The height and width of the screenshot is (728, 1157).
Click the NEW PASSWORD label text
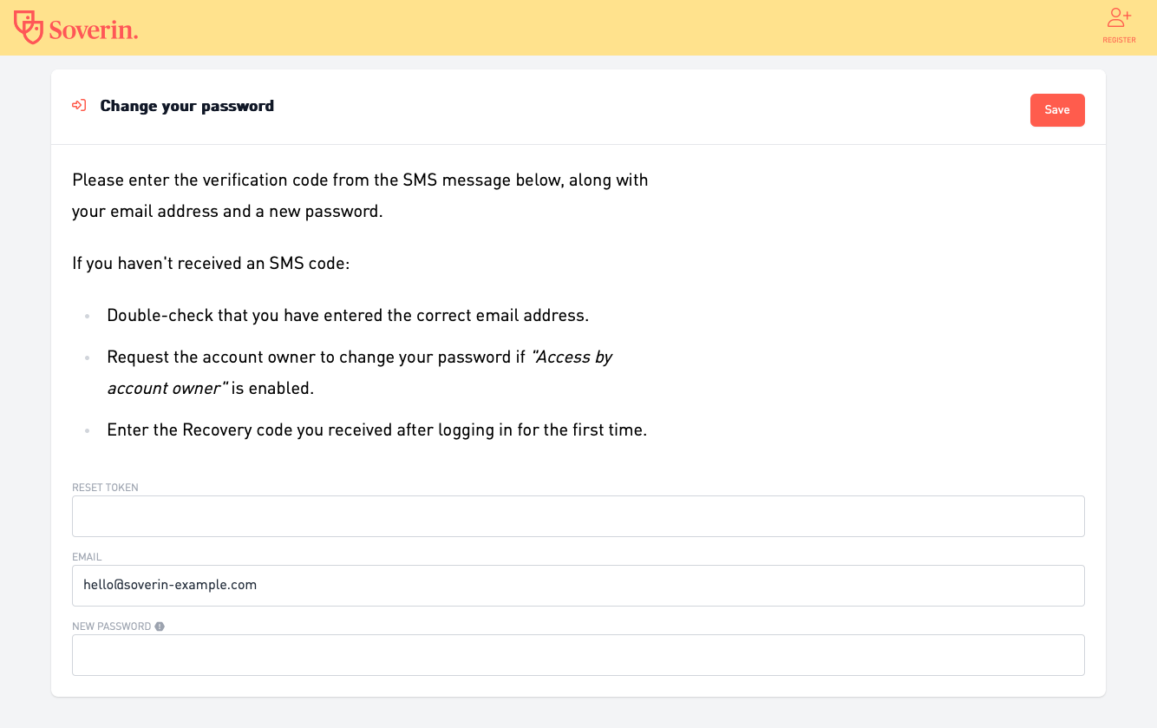[112, 626]
